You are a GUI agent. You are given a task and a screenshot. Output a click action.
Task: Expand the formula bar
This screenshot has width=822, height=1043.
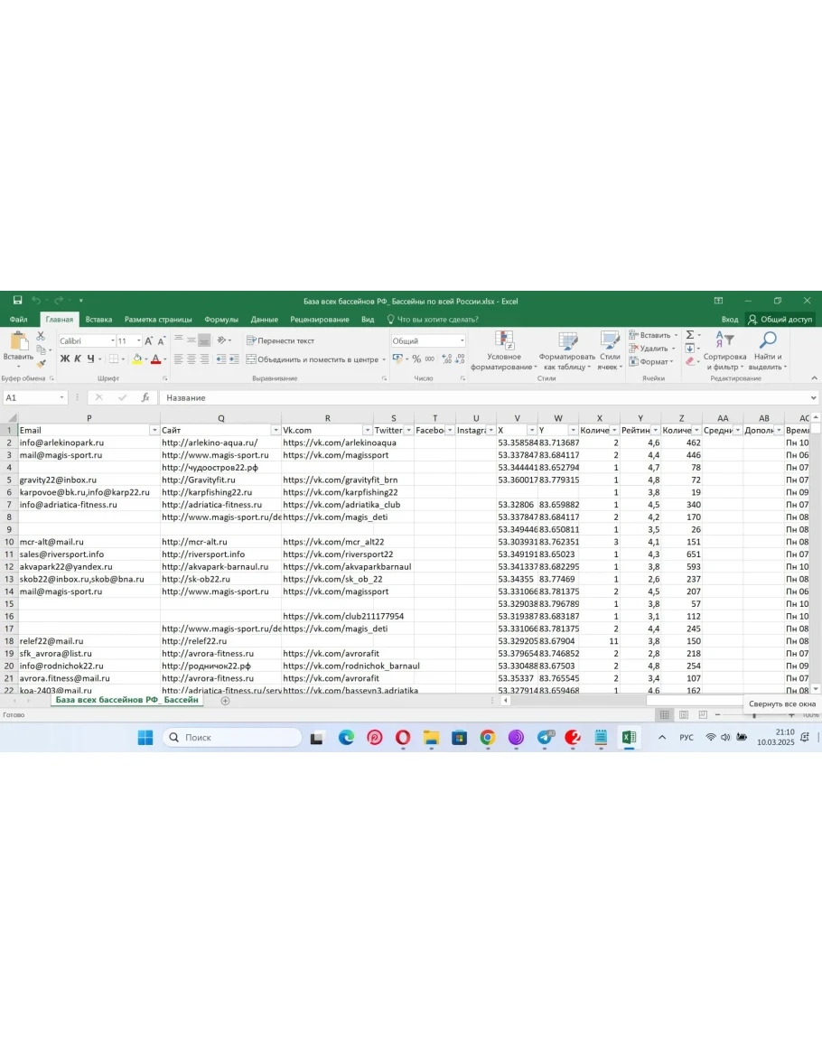[813, 397]
